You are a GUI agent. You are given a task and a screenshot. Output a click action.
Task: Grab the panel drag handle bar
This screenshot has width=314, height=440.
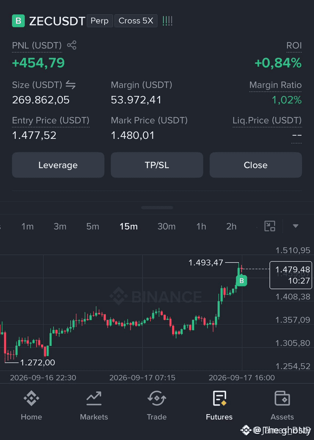pyautogui.click(x=157, y=207)
